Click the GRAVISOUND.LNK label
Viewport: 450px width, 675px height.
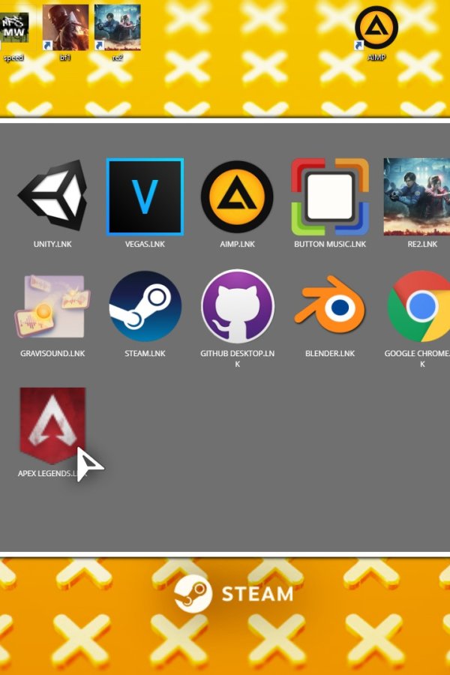click(x=52, y=353)
